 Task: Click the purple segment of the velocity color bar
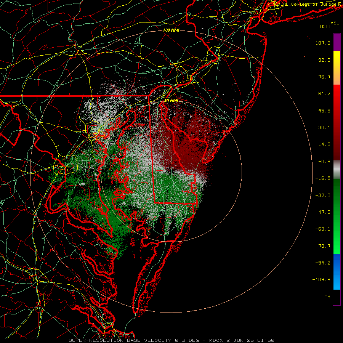pos(337,42)
